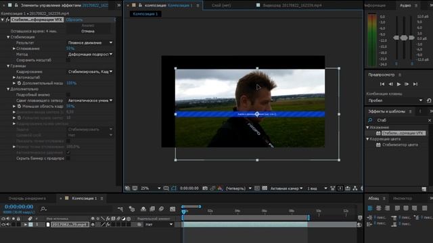Align paragraph text left icon

coord(370,208)
